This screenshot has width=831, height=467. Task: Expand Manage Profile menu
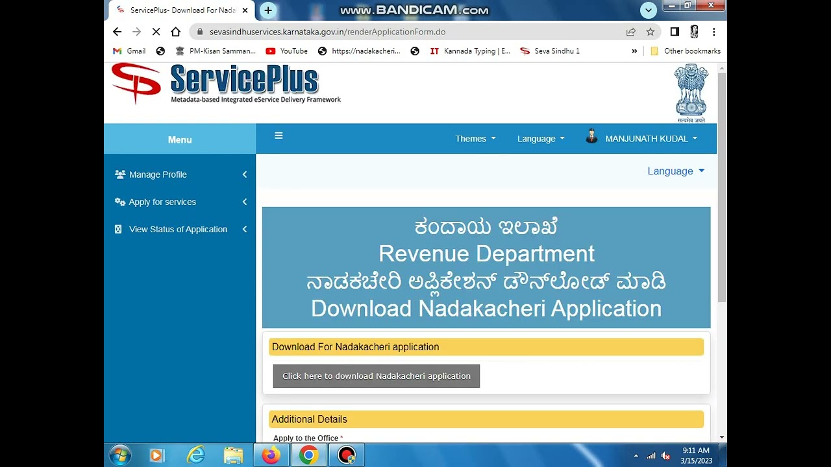point(180,174)
